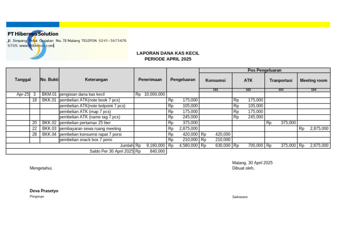
Task: Click the Pos Pengeluaran merged header
Action: point(265,70)
